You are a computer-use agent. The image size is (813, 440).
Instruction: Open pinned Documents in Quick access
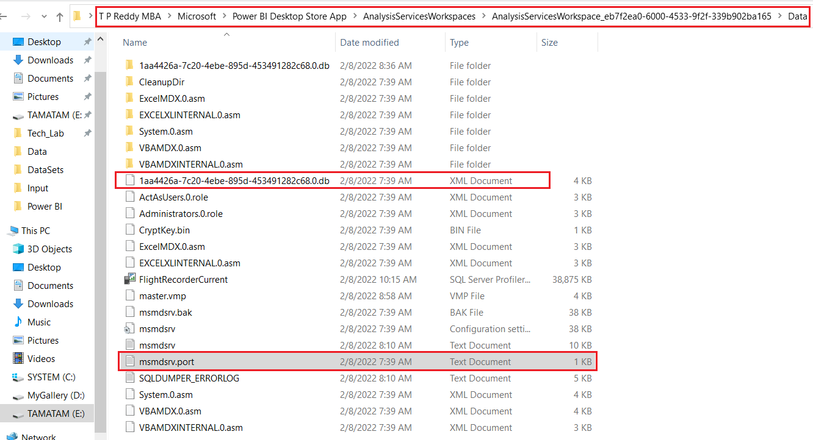[50, 79]
